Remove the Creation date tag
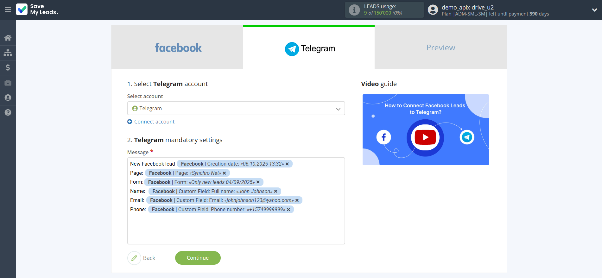 pos(287,164)
